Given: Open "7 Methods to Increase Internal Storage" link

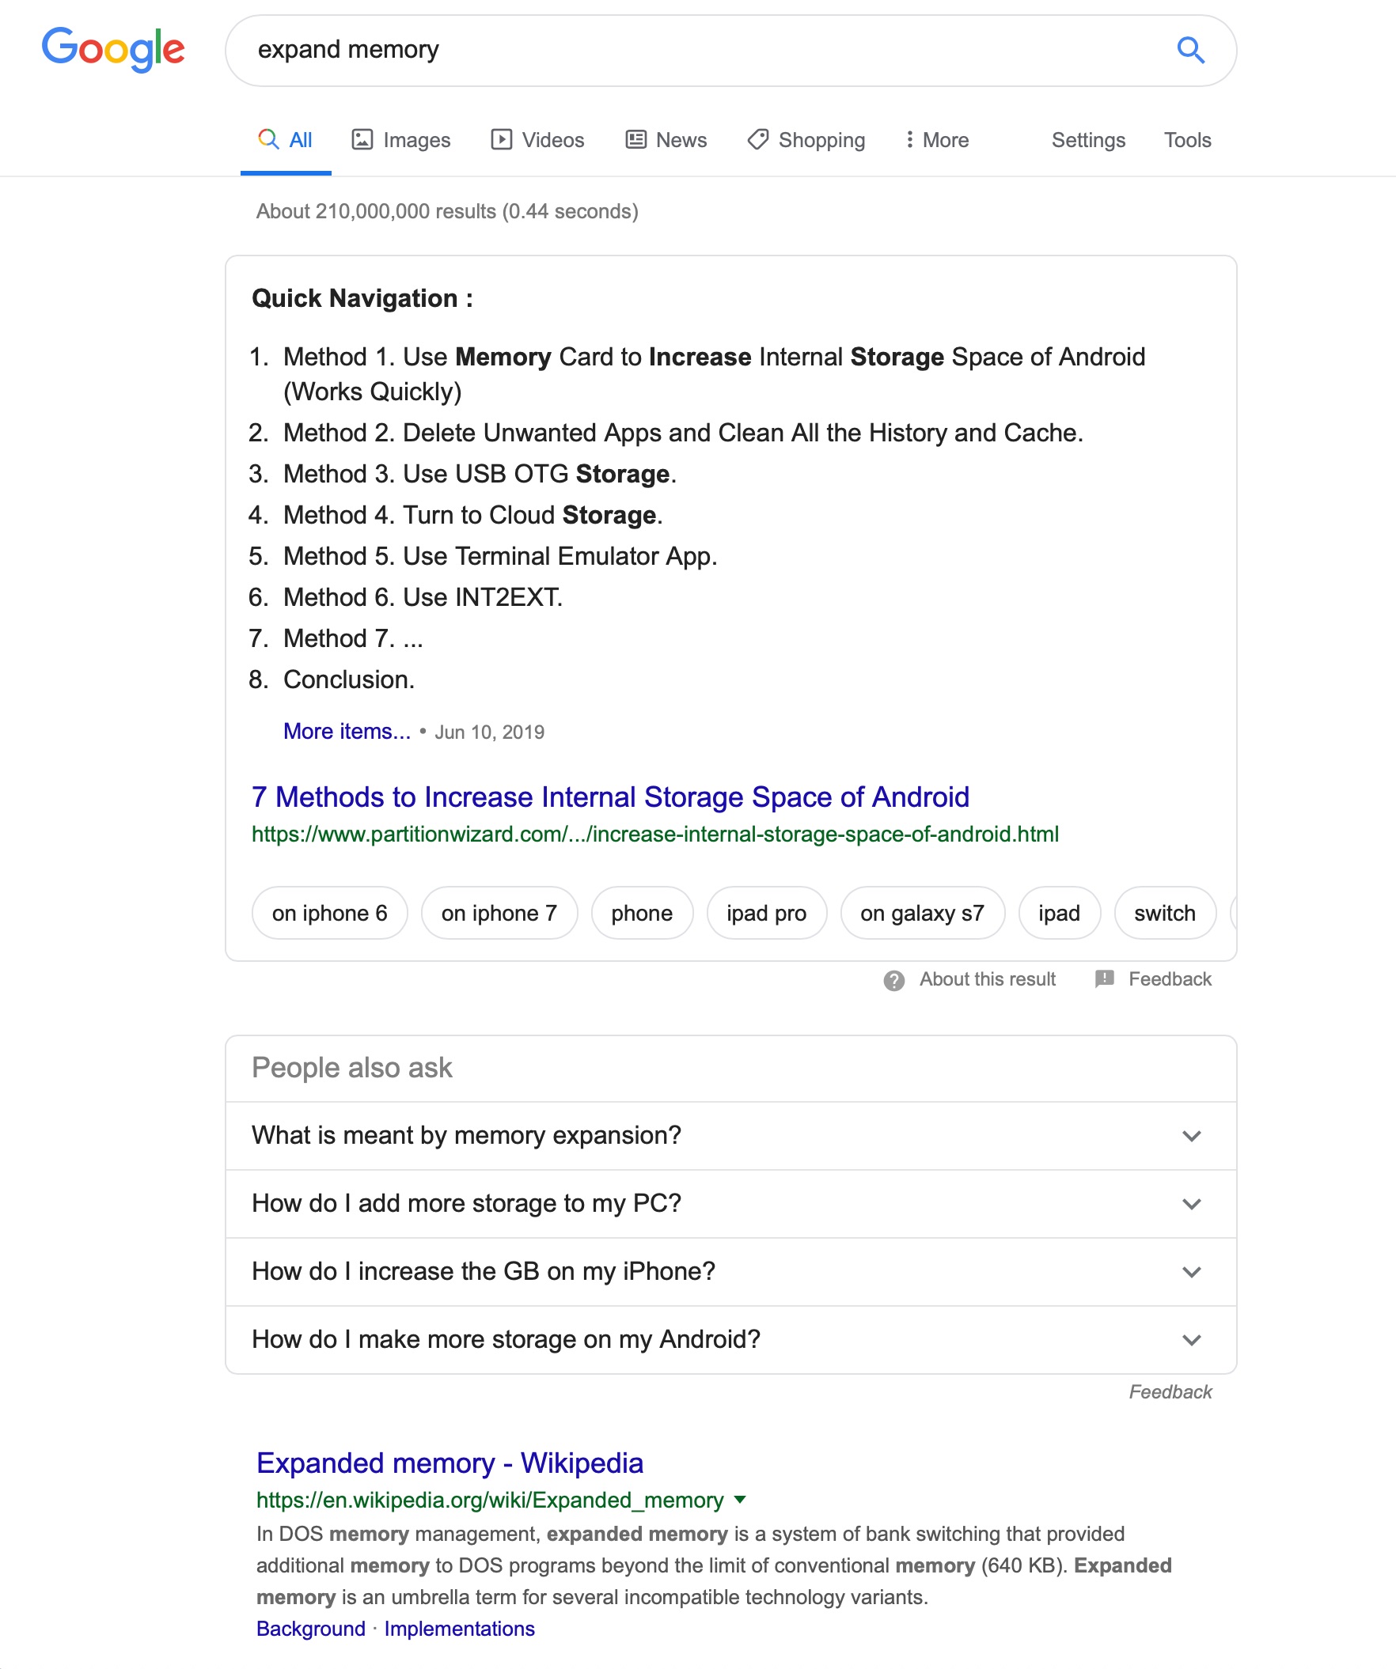Looking at the screenshot, I should [x=609, y=797].
